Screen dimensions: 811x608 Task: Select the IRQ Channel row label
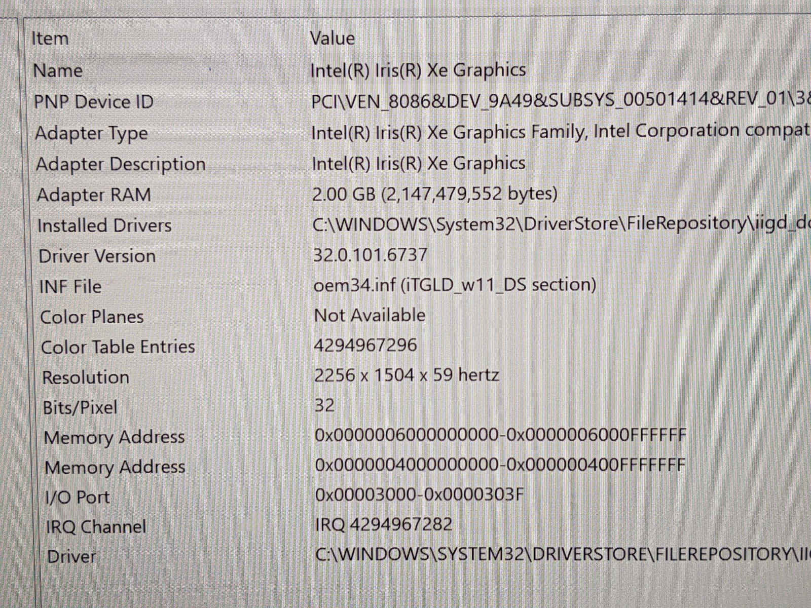96,527
